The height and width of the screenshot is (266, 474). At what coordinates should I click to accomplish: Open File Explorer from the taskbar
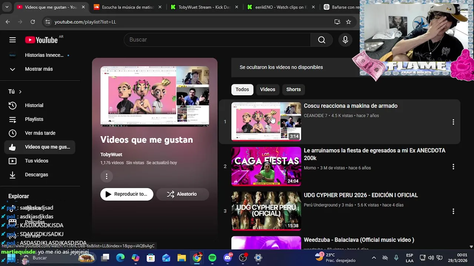(181, 258)
